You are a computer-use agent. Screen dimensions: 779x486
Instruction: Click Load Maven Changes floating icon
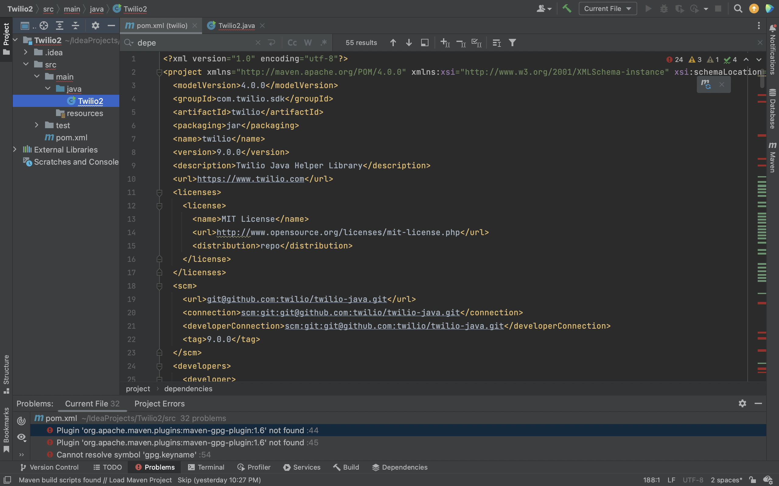click(x=706, y=84)
